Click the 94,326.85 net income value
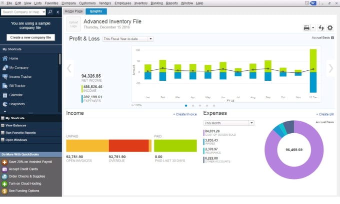The width and height of the screenshot is (340, 204). (x=91, y=76)
